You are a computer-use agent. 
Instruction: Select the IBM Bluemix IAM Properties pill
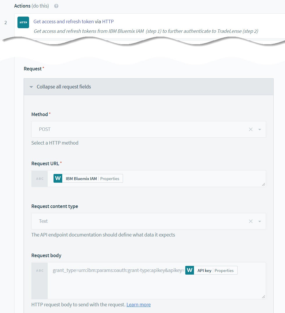88,178
